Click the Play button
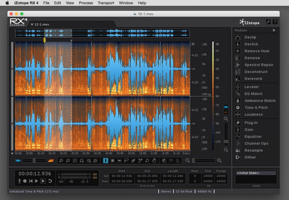This screenshot has width=289, height=200. point(36,181)
